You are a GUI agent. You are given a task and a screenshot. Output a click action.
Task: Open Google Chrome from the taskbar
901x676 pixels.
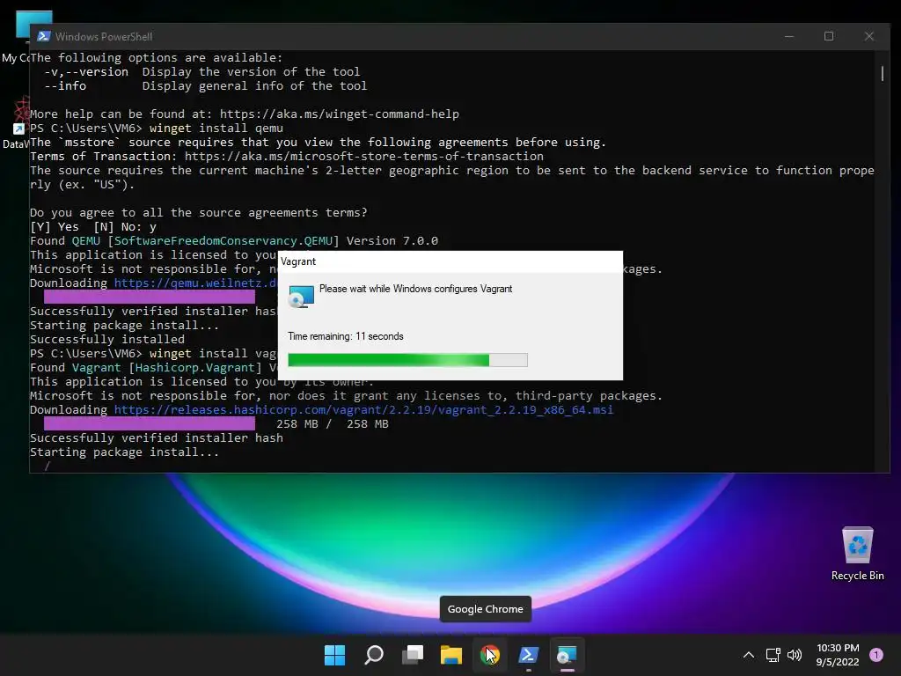pyautogui.click(x=489, y=655)
